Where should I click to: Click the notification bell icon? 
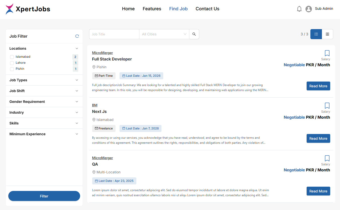click(299, 9)
